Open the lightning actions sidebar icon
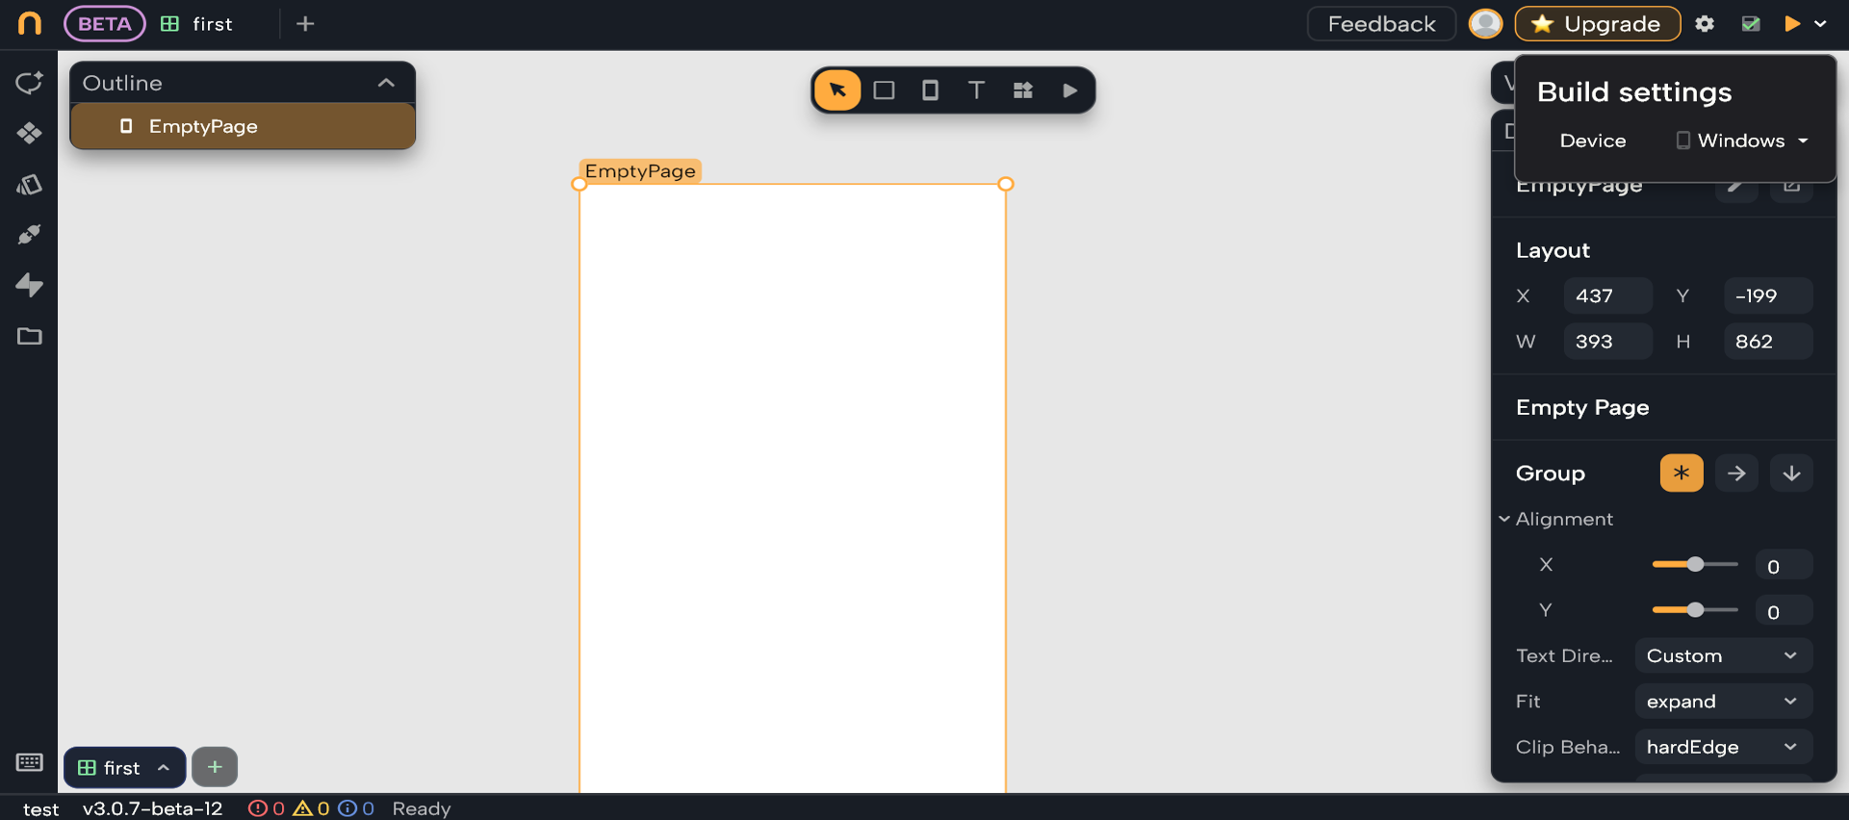This screenshot has height=820, width=1849. (x=29, y=285)
